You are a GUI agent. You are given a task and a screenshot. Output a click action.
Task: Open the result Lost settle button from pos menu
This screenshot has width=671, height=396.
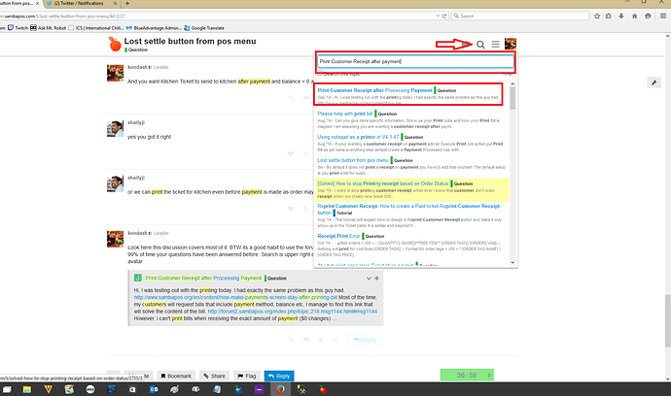pyautogui.click(x=353, y=160)
